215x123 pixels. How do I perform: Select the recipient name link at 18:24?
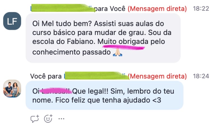(96, 76)
